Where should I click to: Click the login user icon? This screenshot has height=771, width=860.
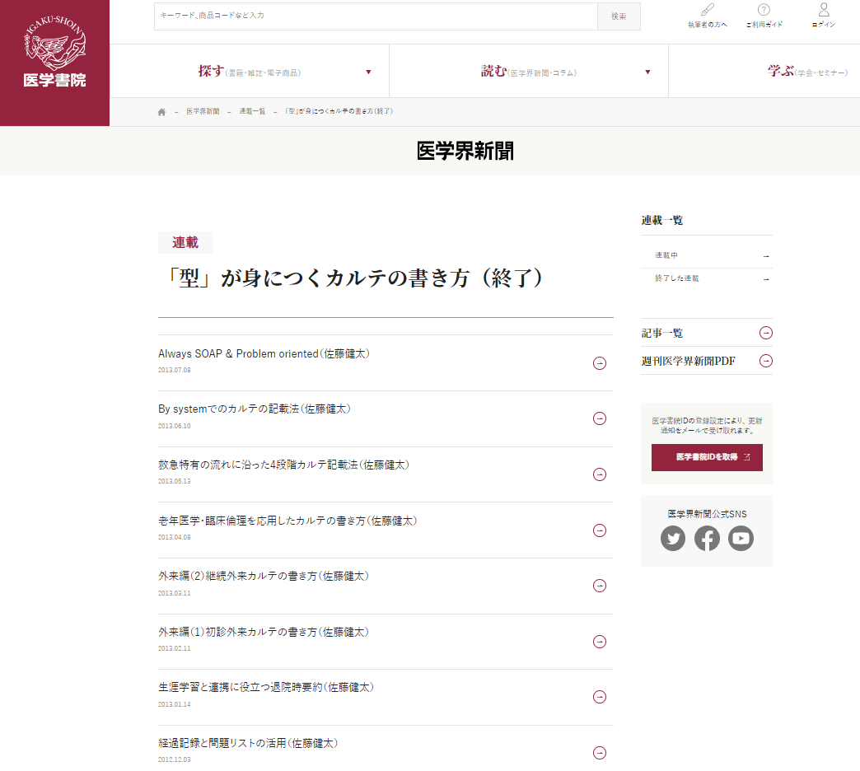click(824, 9)
